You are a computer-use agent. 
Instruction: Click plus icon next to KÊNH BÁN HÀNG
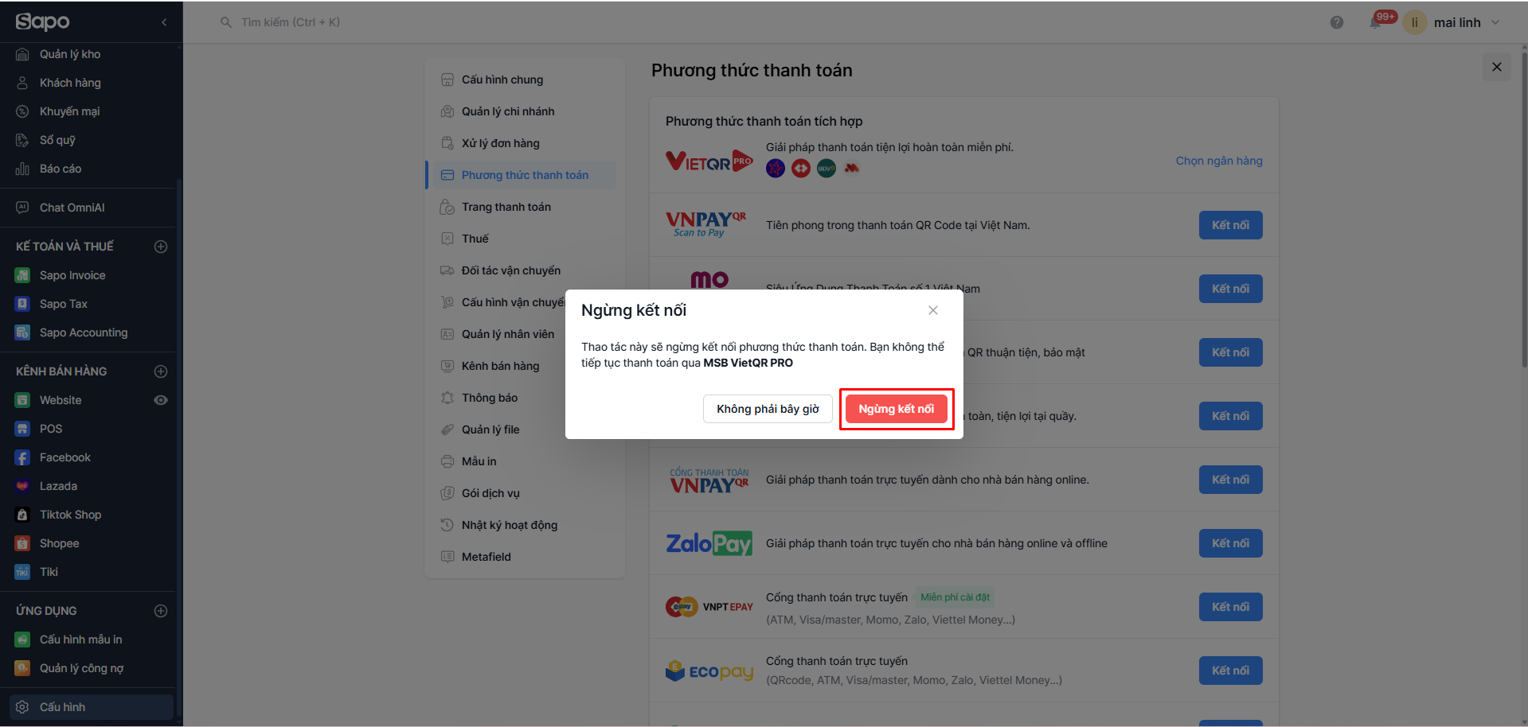pyautogui.click(x=161, y=371)
